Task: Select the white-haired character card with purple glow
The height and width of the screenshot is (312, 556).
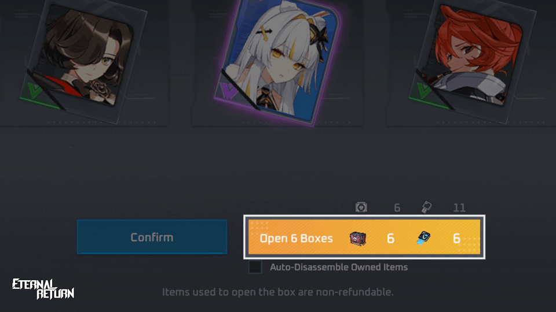Action: (x=279, y=60)
